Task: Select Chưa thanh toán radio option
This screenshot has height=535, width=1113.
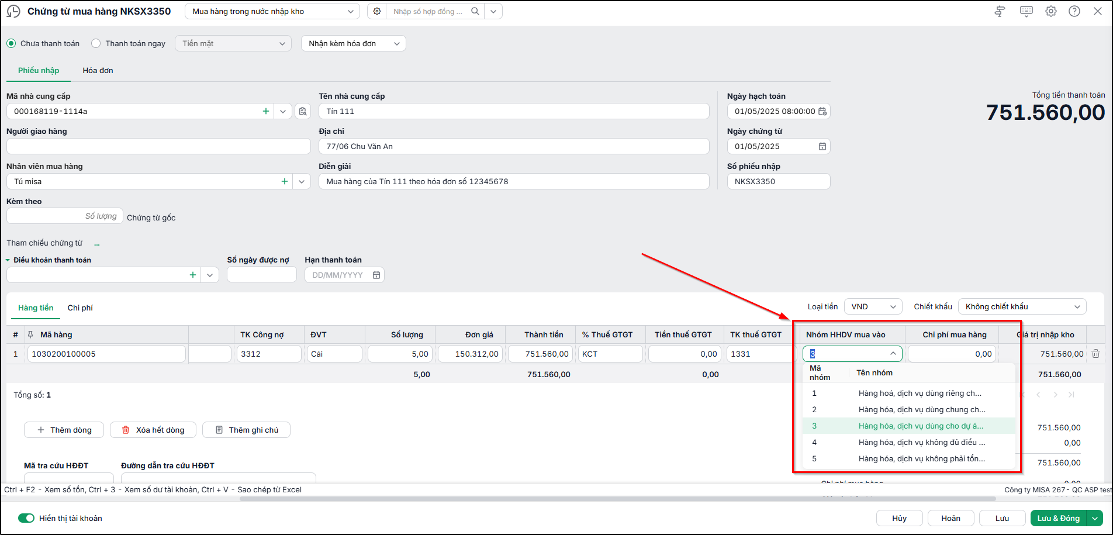Action: coord(11,43)
